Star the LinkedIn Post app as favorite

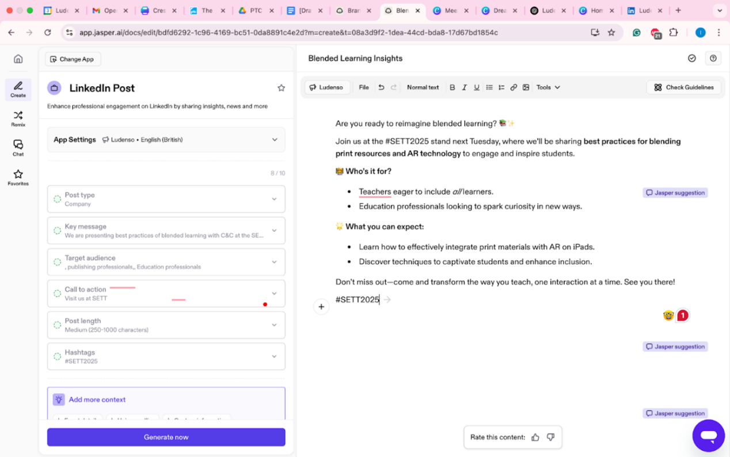[281, 88]
